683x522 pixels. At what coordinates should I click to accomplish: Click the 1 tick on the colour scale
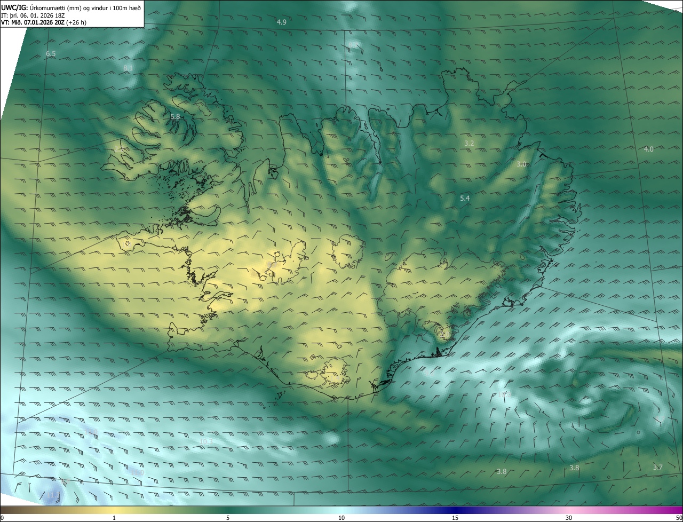[x=114, y=518]
